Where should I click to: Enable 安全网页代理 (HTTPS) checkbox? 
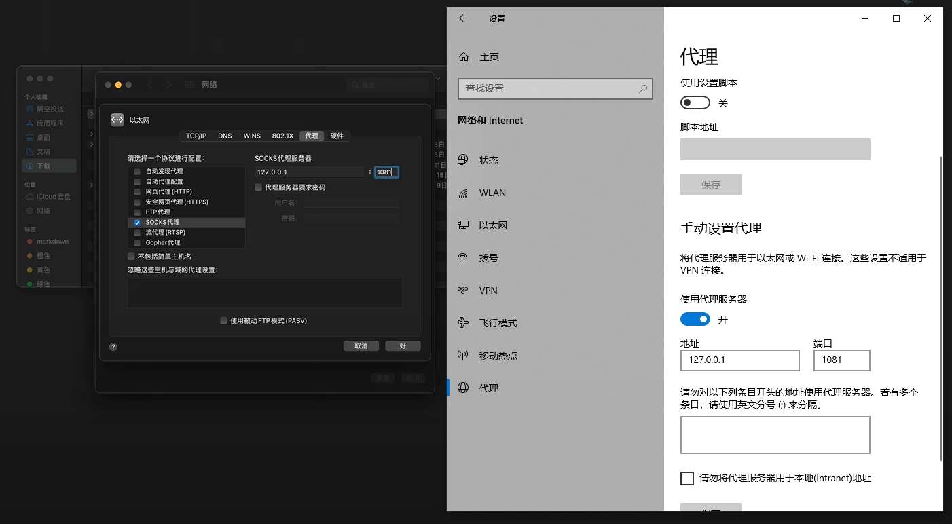tap(137, 202)
